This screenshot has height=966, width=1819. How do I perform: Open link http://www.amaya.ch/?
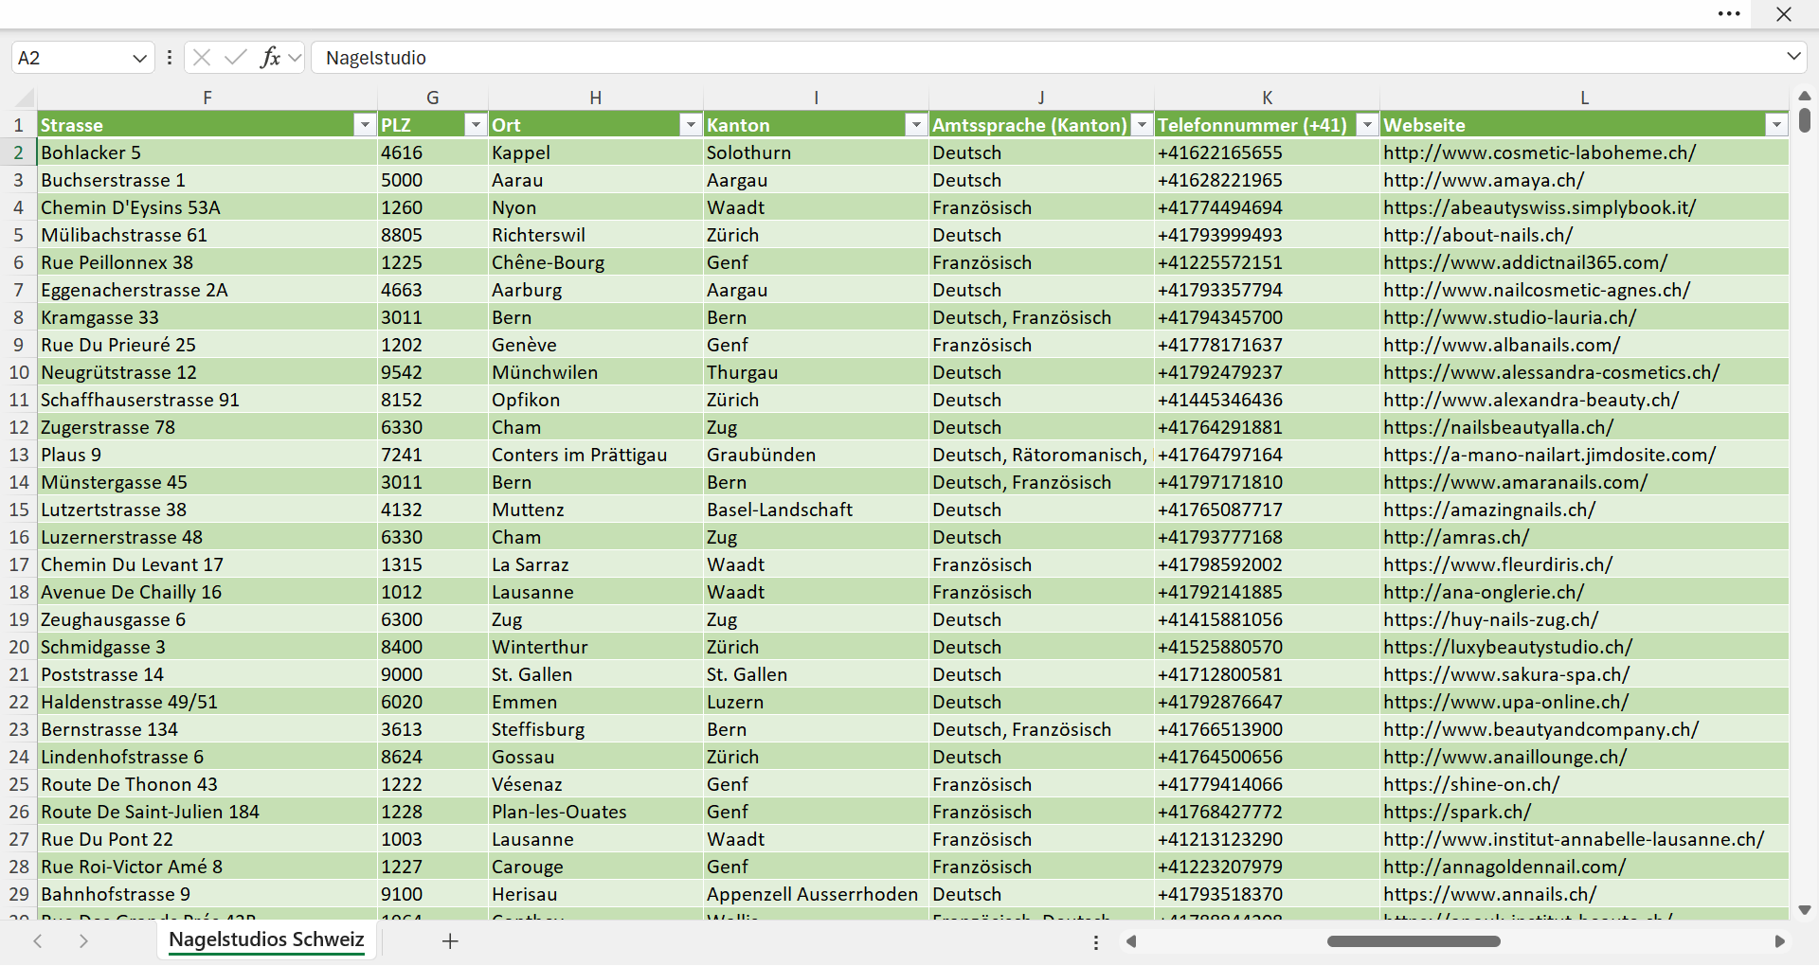coord(1484,180)
